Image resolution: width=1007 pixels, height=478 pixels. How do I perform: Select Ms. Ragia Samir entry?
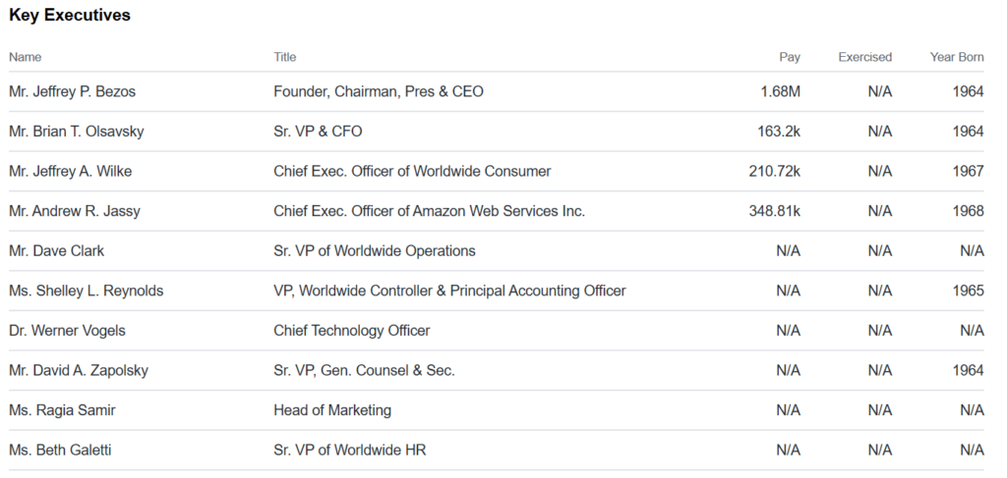pyautogui.click(x=62, y=410)
